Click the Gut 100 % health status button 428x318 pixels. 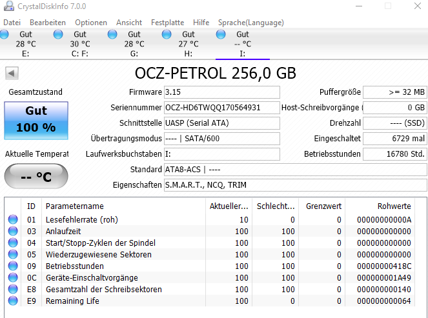[x=36, y=121]
